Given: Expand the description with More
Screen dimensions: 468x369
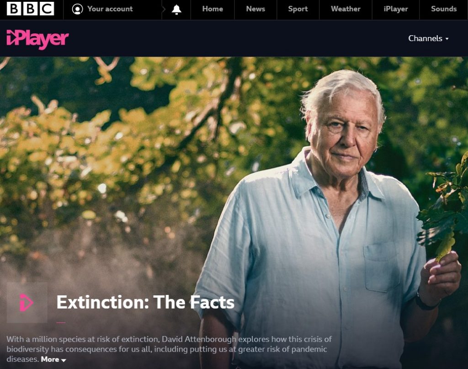Looking at the screenshot, I should (x=50, y=359).
